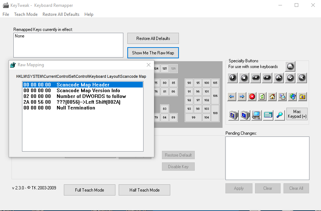Click the Show Me The Raw Map button
This screenshot has width=321, height=211.
tap(153, 53)
